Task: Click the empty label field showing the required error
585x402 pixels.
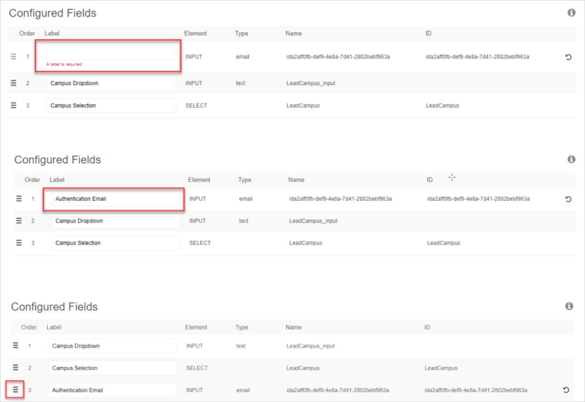Action: (x=111, y=52)
